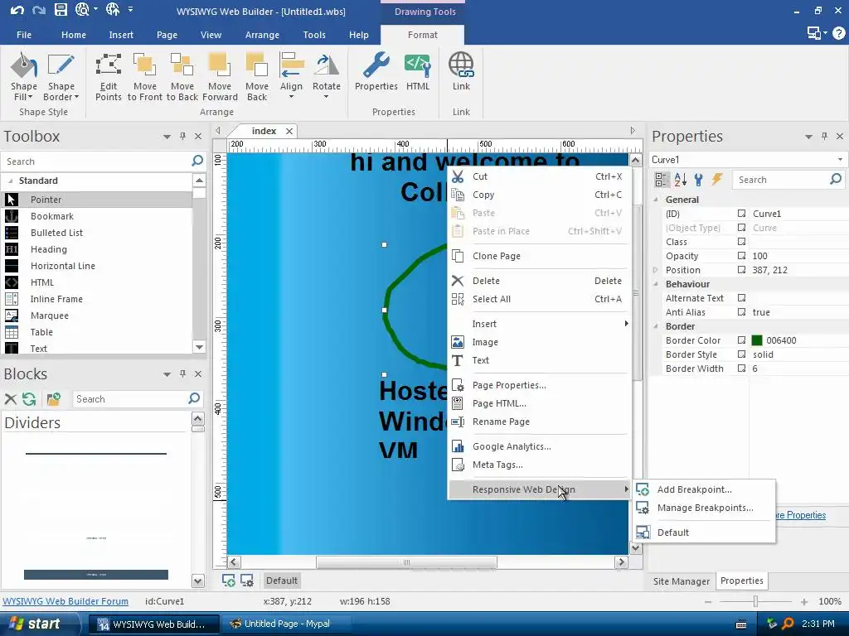This screenshot has width=849, height=636.
Task: Expand the Position property
Action: click(656, 270)
